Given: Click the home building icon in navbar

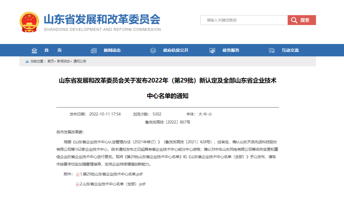Looking at the screenshot, I should (x=34, y=50).
